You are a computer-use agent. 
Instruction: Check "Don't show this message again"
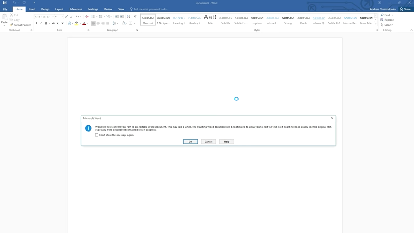[x=97, y=135]
